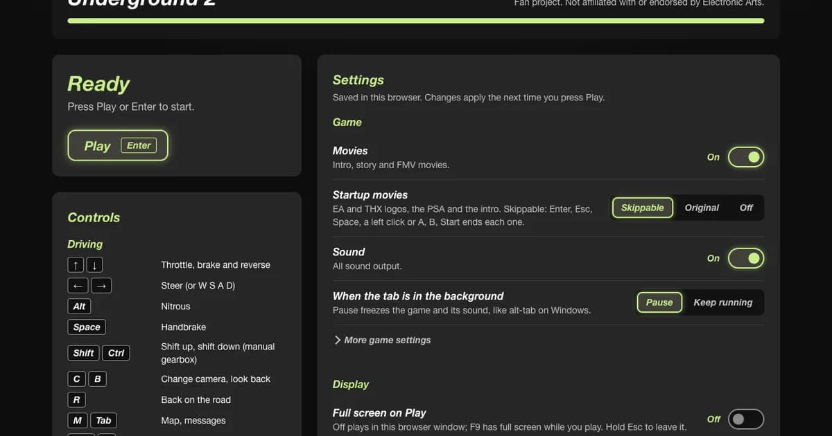Select Pause for background tab behavior
The width and height of the screenshot is (832, 436).
tap(659, 302)
